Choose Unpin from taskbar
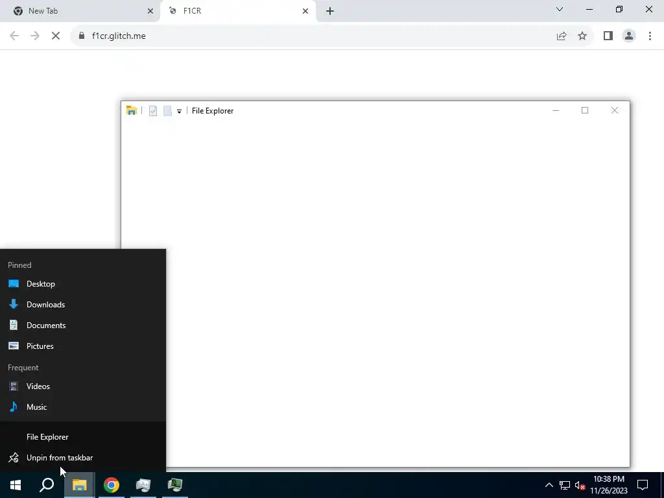Viewport: 664px width, 498px height. pyautogui.click(x=83, y=458)
